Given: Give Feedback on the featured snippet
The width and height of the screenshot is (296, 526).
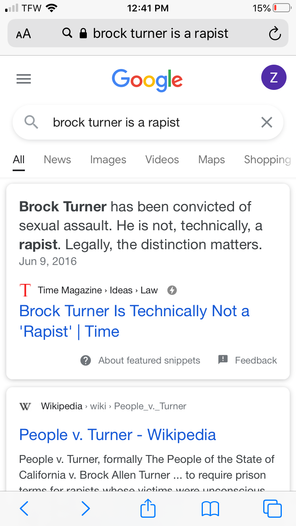Looking at the screenshot, I should (256, 360).
